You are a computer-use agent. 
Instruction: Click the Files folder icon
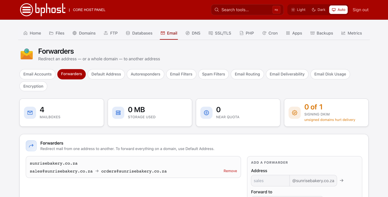(51, 33)
